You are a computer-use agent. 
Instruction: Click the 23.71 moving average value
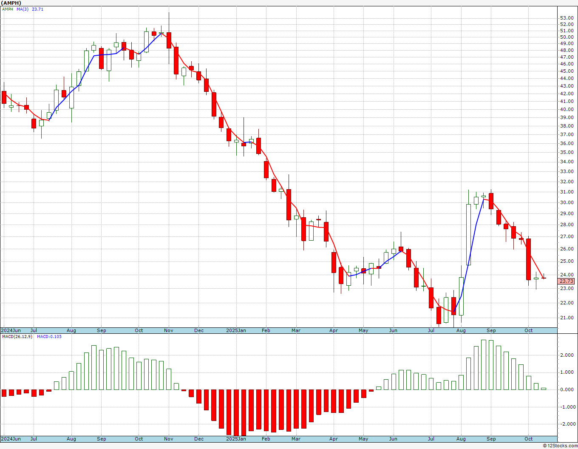tap(38, 9)
